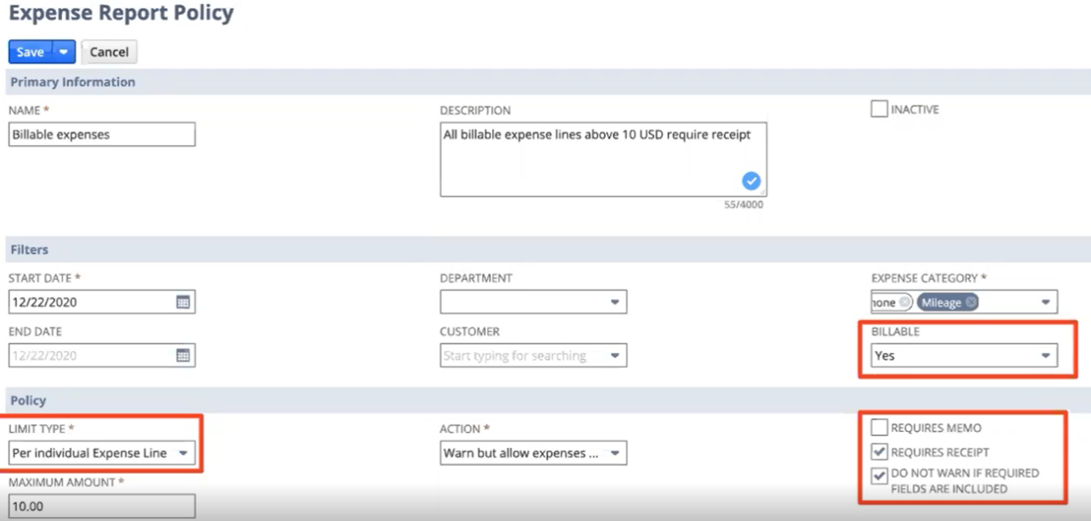Open the Start Date calendar picker icon
Screen dimensions: 1091x521
pos(182,302)
